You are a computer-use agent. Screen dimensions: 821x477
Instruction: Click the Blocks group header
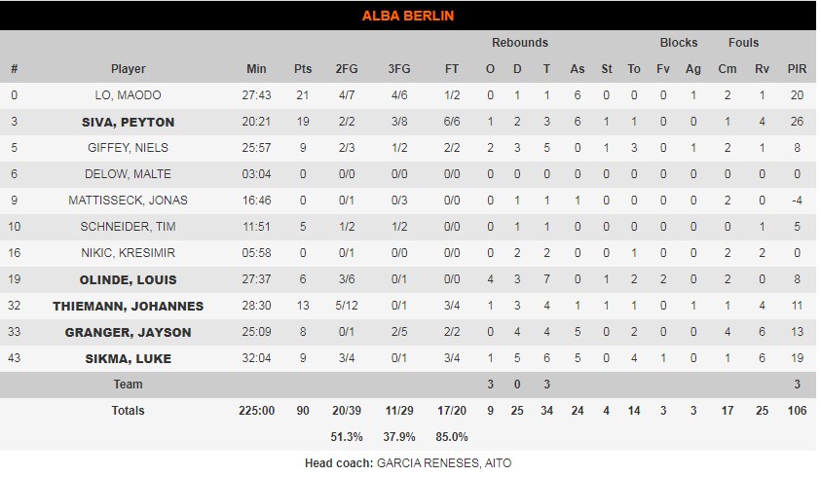pyautogui.click(x=678, y=43)
